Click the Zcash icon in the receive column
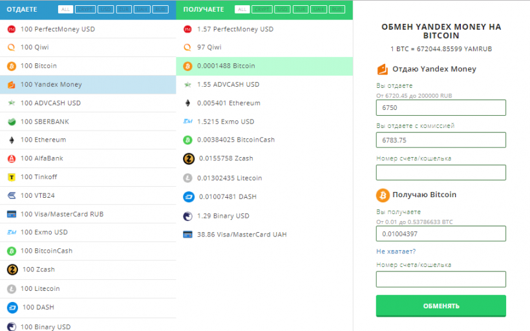530x331 pixels. coord(189,158)
